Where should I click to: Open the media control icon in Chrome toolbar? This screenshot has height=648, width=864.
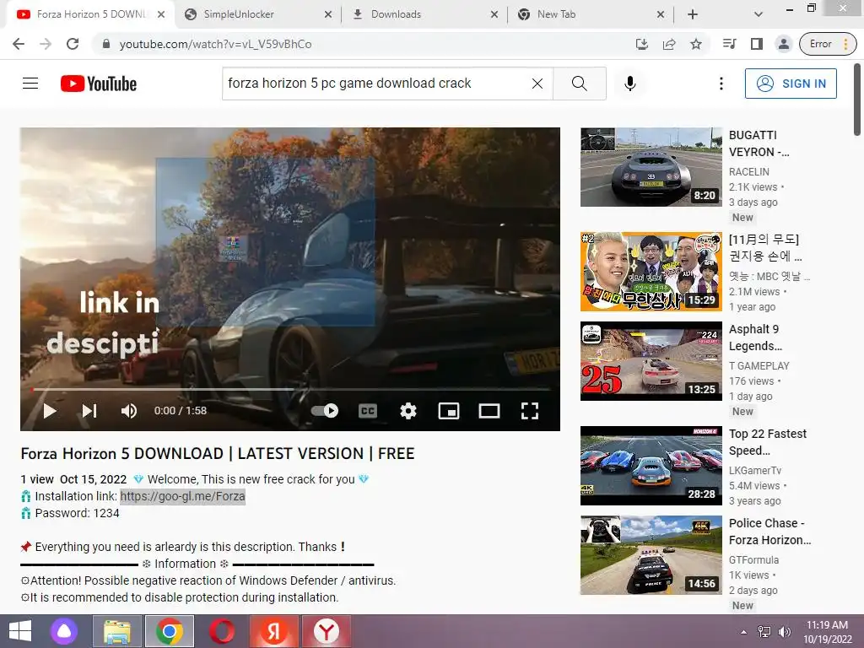click(729, 44)
